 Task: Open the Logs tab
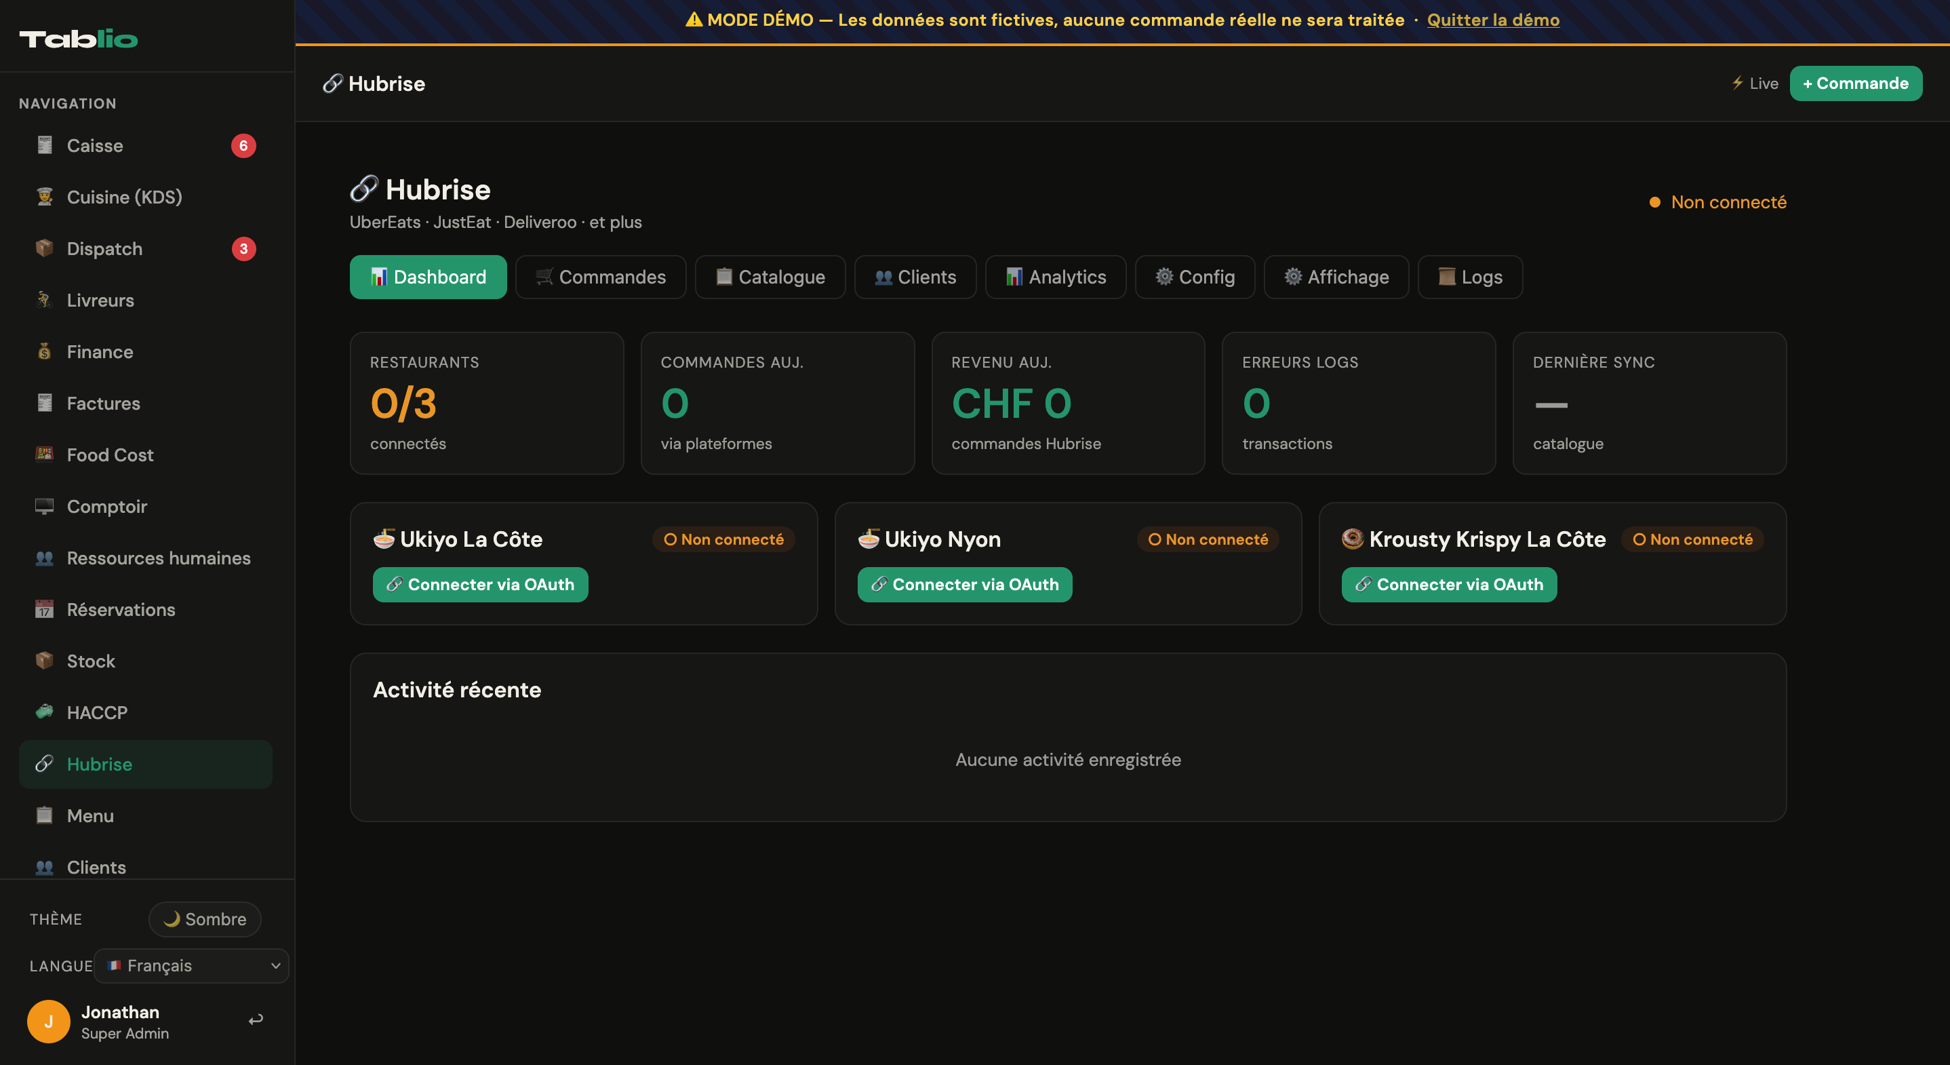(x=1470, y=277)
